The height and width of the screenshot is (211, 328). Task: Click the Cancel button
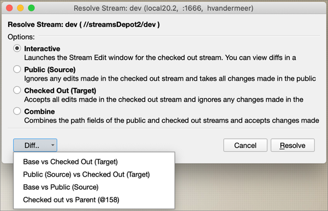(245, 145)
